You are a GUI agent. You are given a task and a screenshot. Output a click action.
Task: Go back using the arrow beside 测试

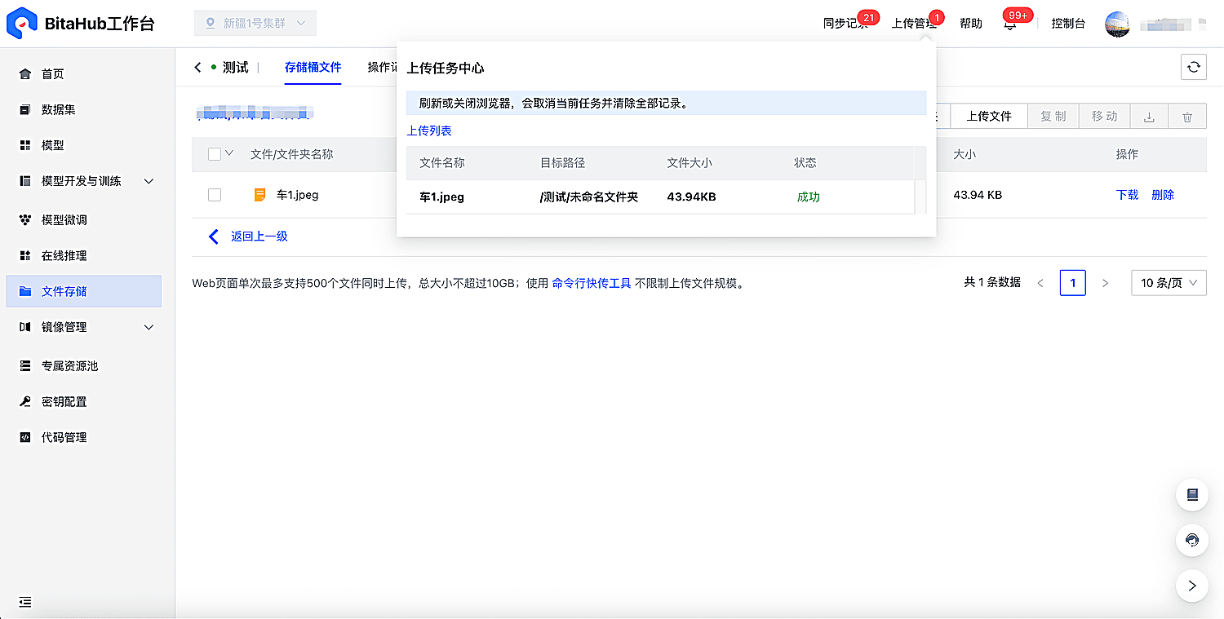(x=197, y=68)
